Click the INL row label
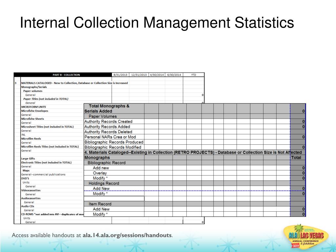The width and height of the screenshot is (336, 252). [x=23, y=135]
